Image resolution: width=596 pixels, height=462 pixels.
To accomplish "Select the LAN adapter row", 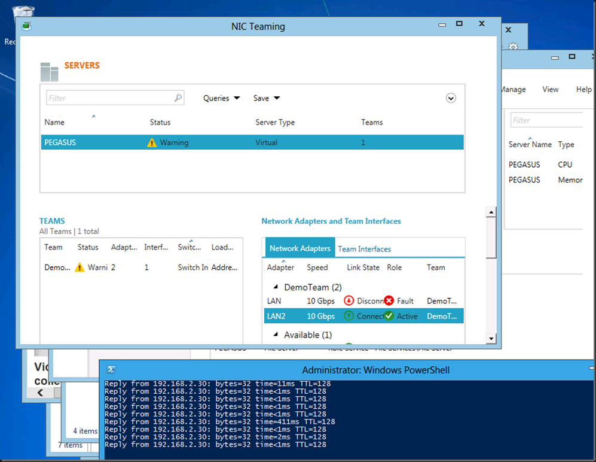I will point(364,300).
